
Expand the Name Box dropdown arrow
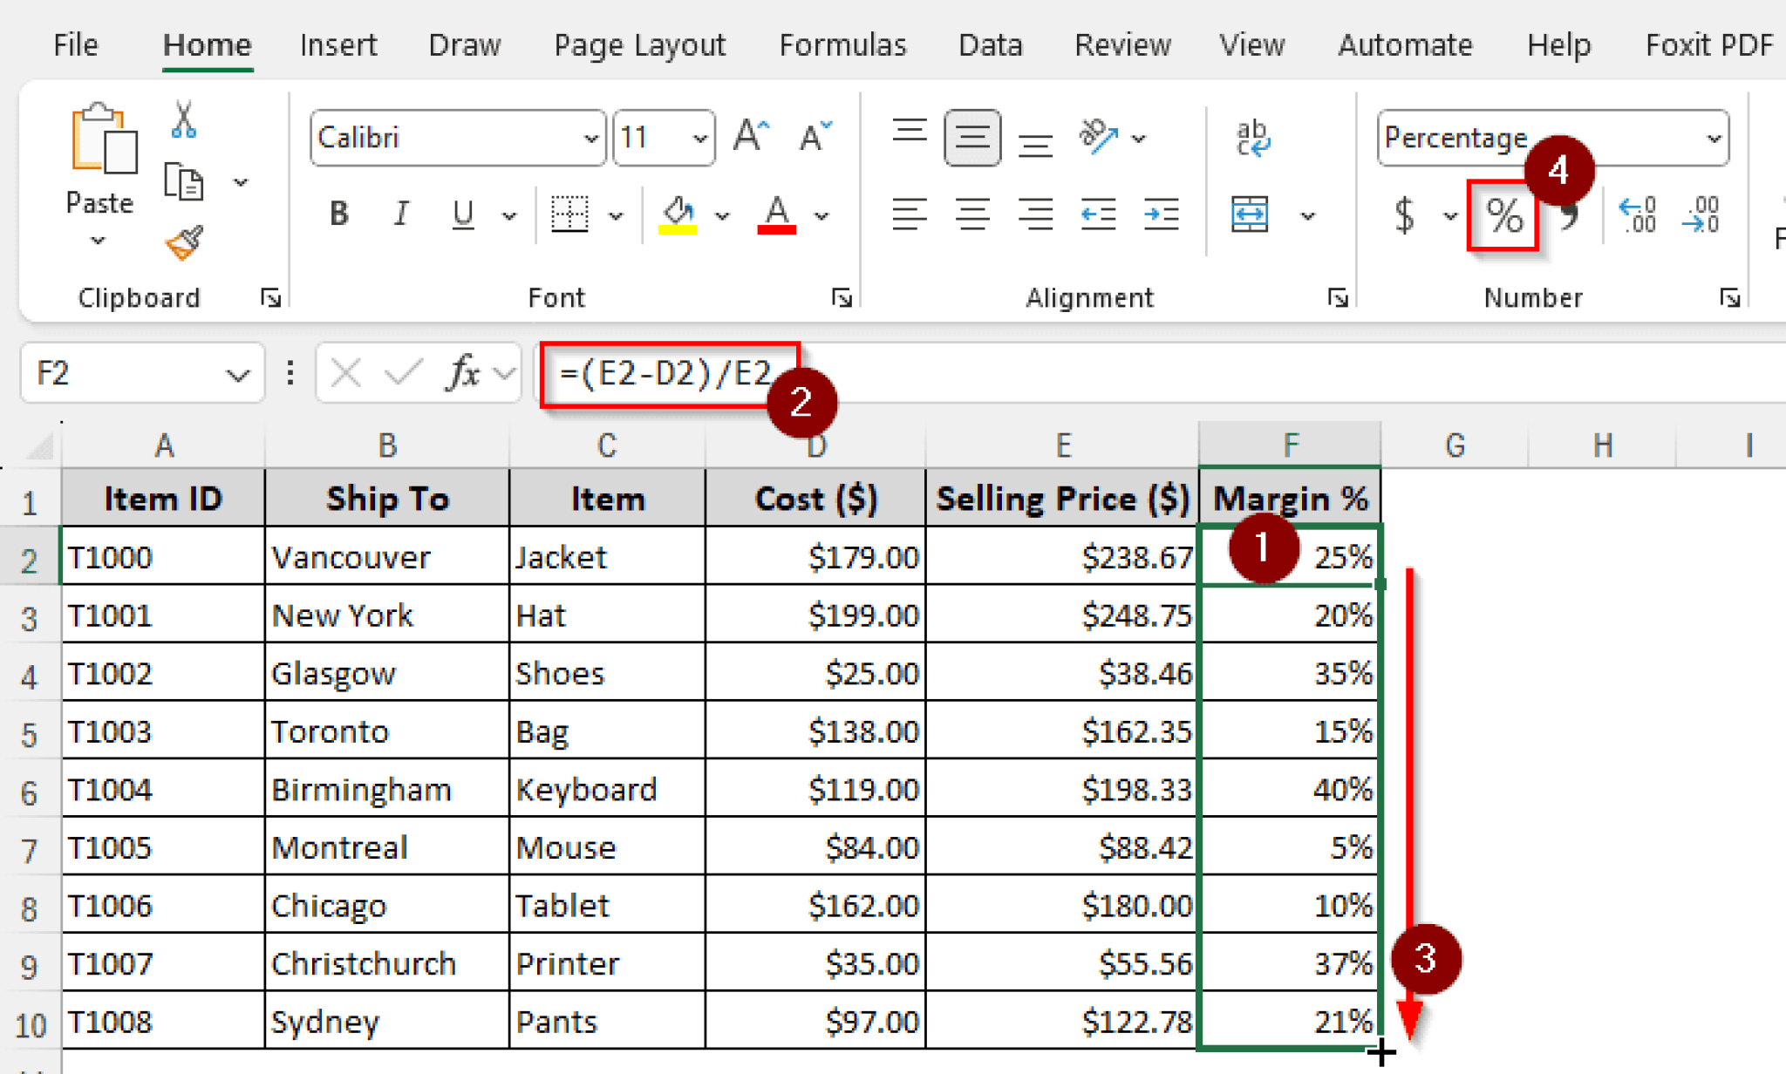coord(236,375)
